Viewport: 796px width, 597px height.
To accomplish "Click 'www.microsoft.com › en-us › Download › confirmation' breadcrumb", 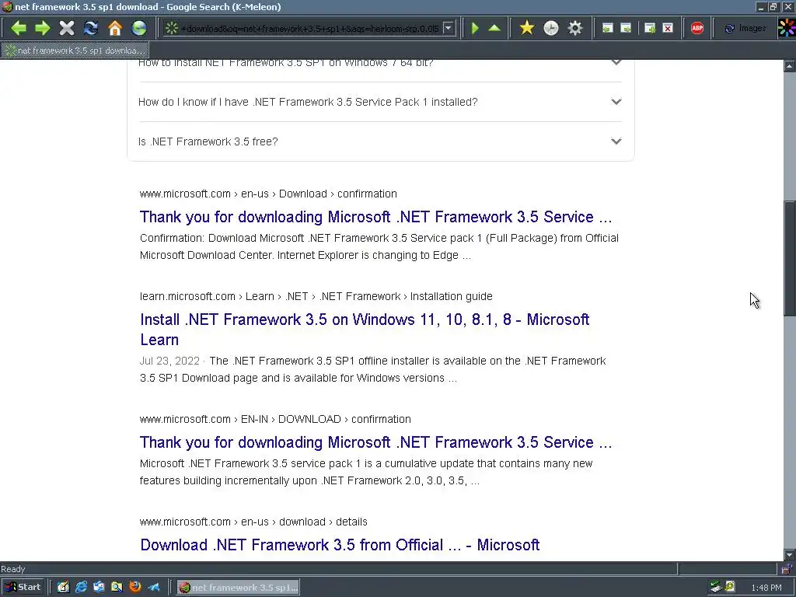I will [x=268, y=194].
